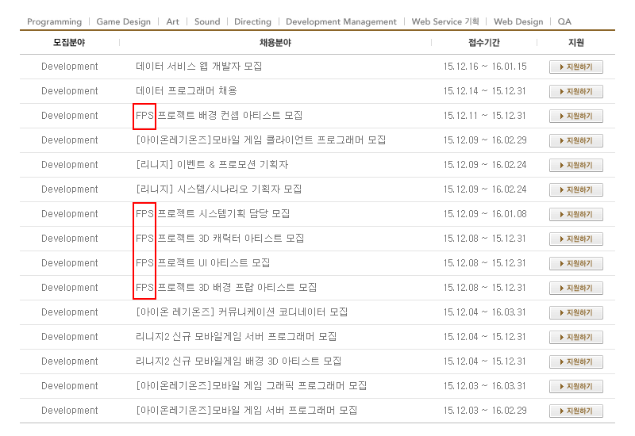635x436 pixels.
Task: Open the 리니지2 신규 모바일게임 배경 3D 아티스트 posting
Action: tap(238, 361)
